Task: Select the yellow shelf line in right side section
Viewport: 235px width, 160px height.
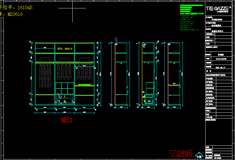Action: click(x=174, y=86)
